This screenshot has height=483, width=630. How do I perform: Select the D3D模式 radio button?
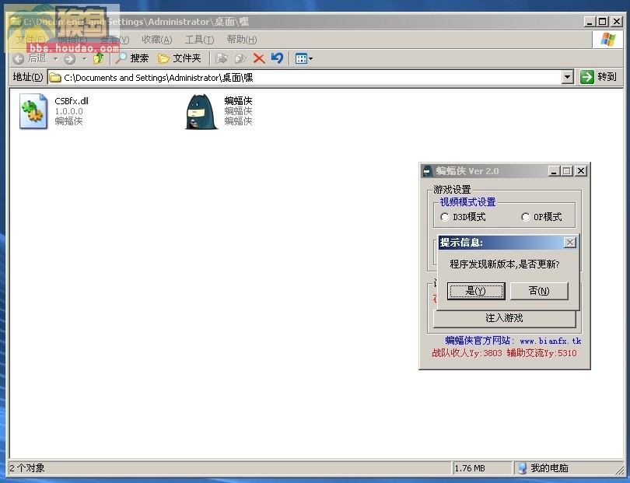click(x=444, y=217)
